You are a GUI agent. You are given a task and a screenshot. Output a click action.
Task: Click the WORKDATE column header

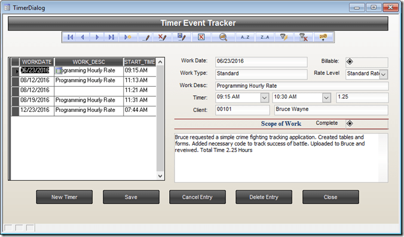[x=36, y=62]
